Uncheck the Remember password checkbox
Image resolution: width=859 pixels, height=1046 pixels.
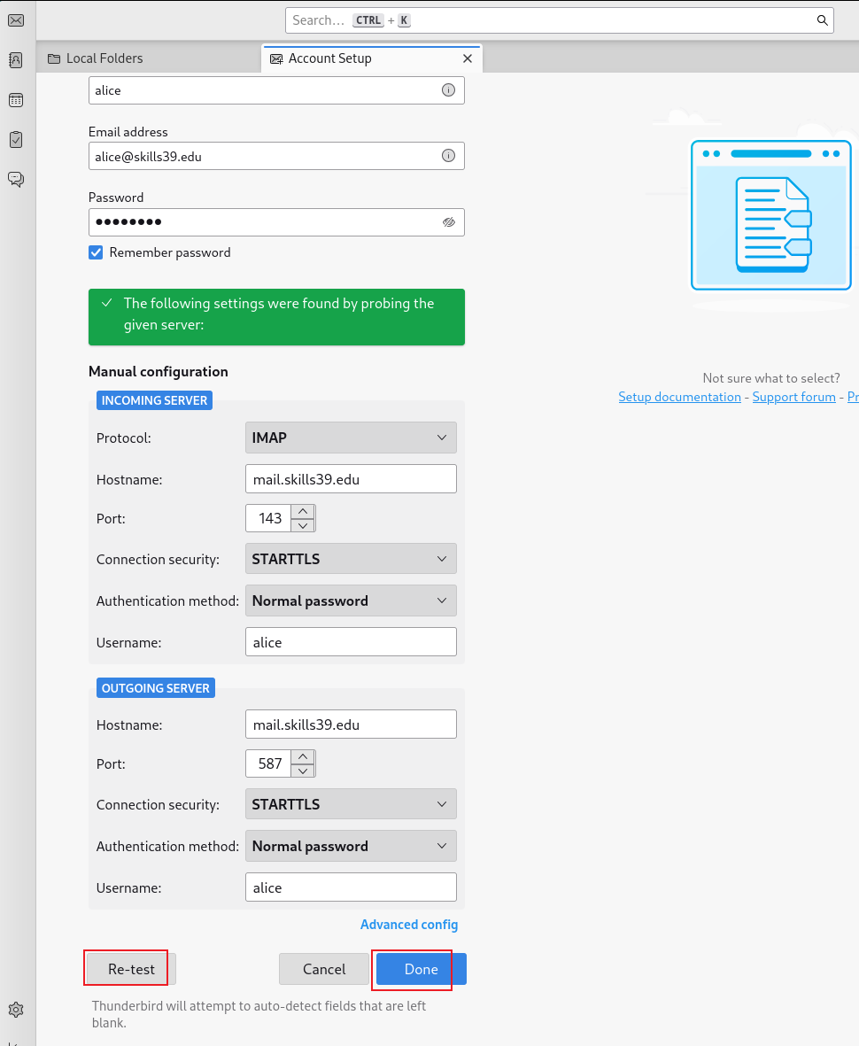coord(96,252)
